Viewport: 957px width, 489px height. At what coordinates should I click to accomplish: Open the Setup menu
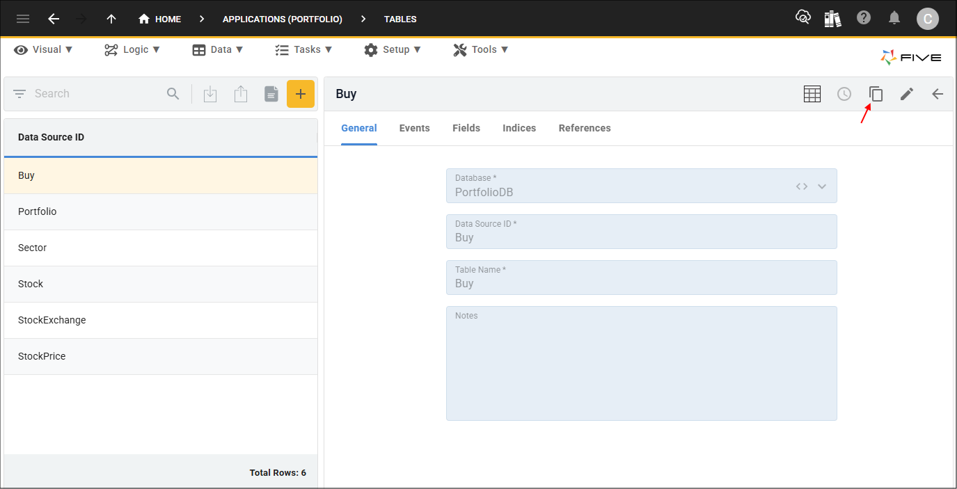(393, 49)
